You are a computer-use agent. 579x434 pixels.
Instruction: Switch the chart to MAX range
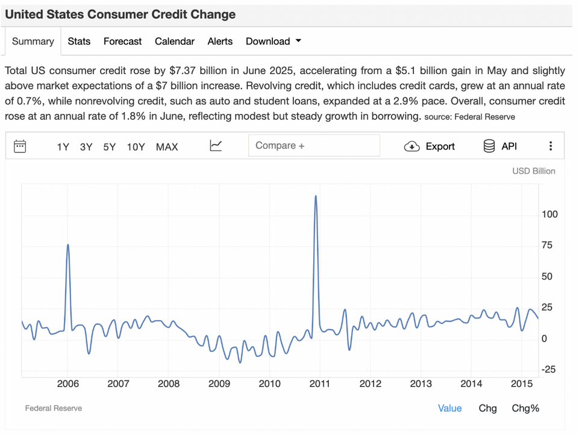[x=167, y=146]
